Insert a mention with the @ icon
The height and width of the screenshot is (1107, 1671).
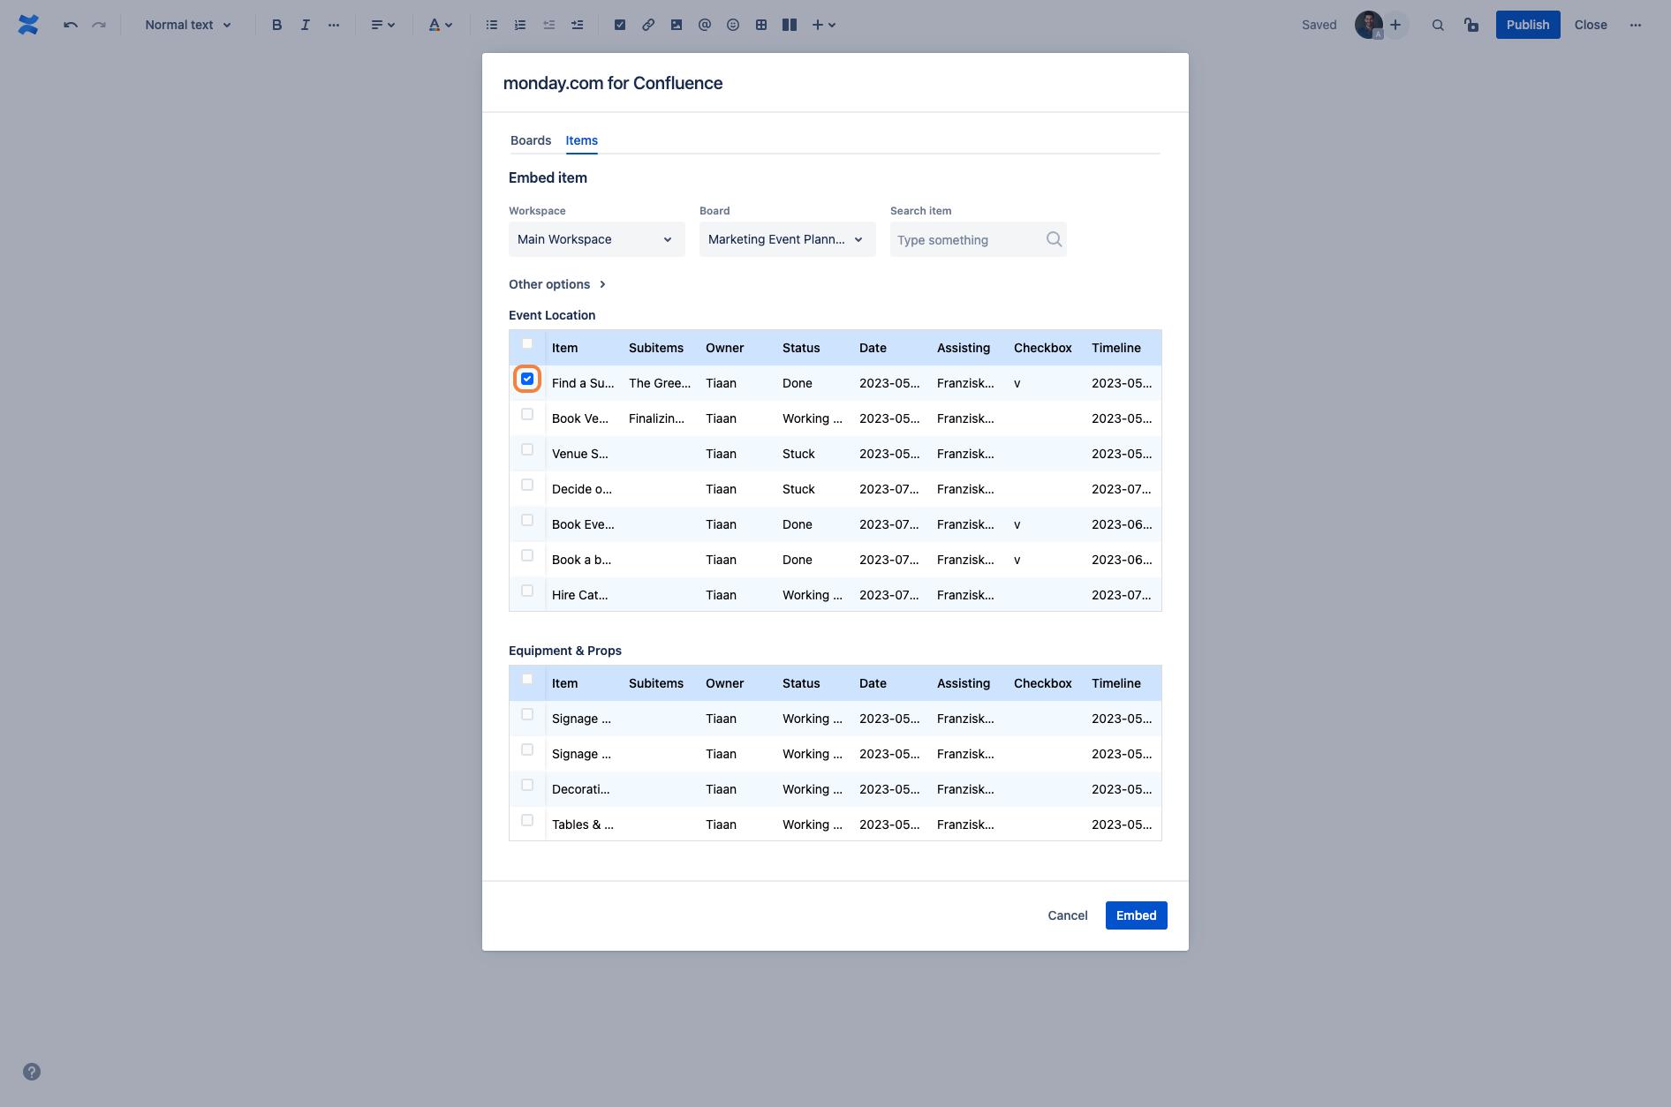point(705,25)
